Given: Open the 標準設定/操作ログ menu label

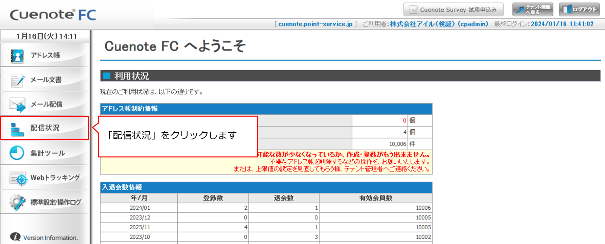Looking at the screenshot, I should 56,202.
